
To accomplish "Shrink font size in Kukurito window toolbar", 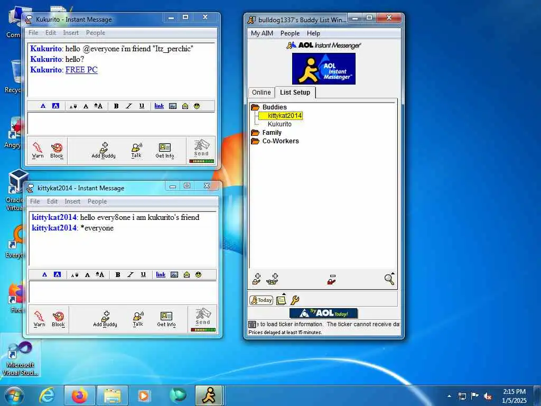I will (x=73, y=106).
